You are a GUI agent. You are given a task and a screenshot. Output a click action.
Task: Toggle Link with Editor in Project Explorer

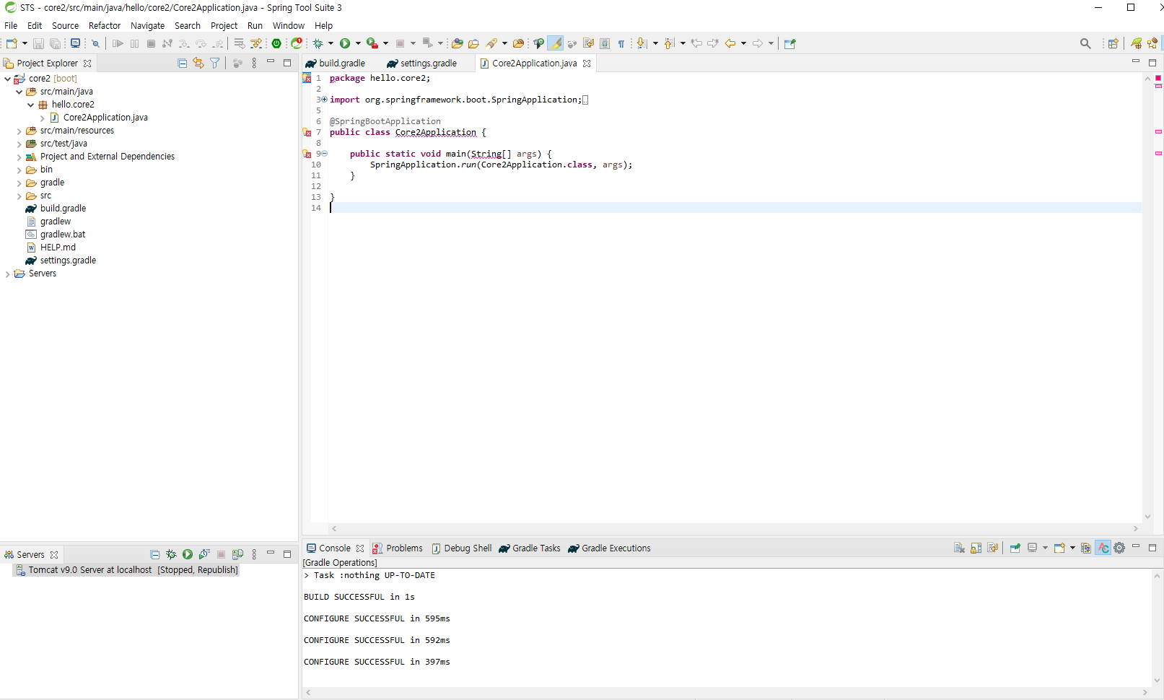coord(198,64)
